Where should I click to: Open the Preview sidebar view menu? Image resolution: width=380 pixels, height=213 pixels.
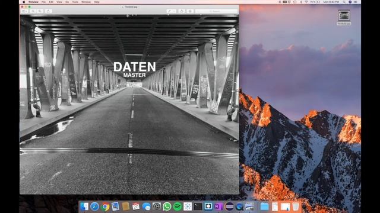(x=25, y=11)
